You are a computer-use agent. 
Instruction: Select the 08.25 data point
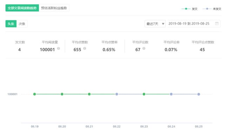pyautogui.click(x=199, y=94)
